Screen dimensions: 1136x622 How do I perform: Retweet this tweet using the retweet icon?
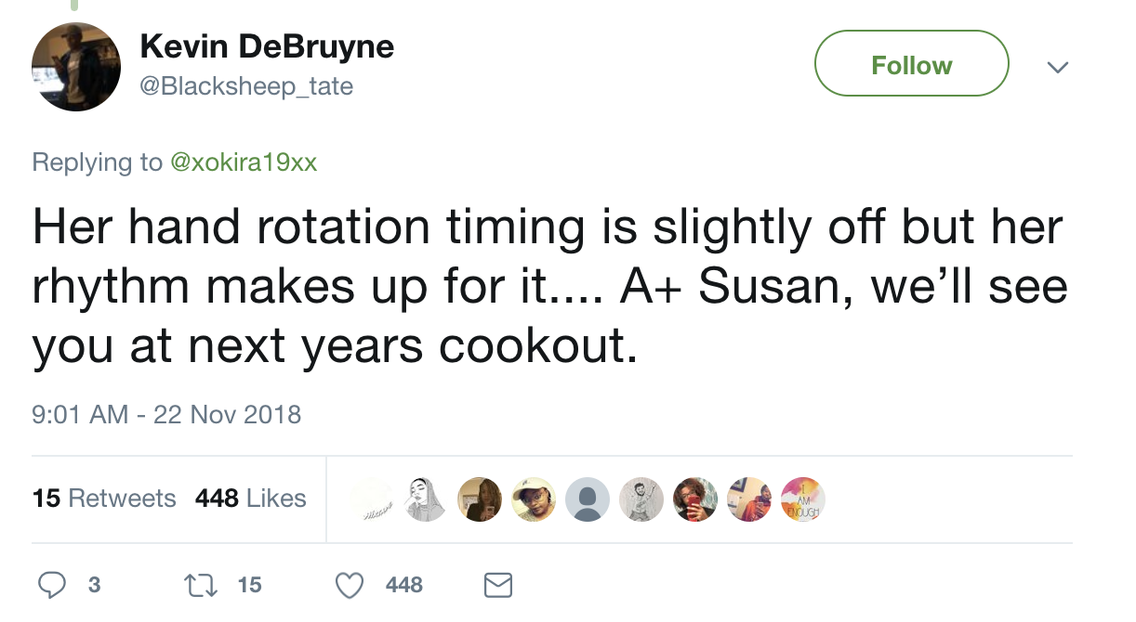point(199,585)
